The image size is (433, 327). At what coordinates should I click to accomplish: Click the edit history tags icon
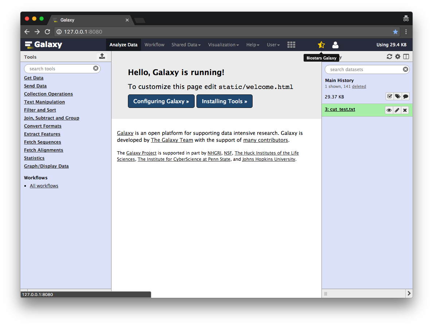coord(398,97)
